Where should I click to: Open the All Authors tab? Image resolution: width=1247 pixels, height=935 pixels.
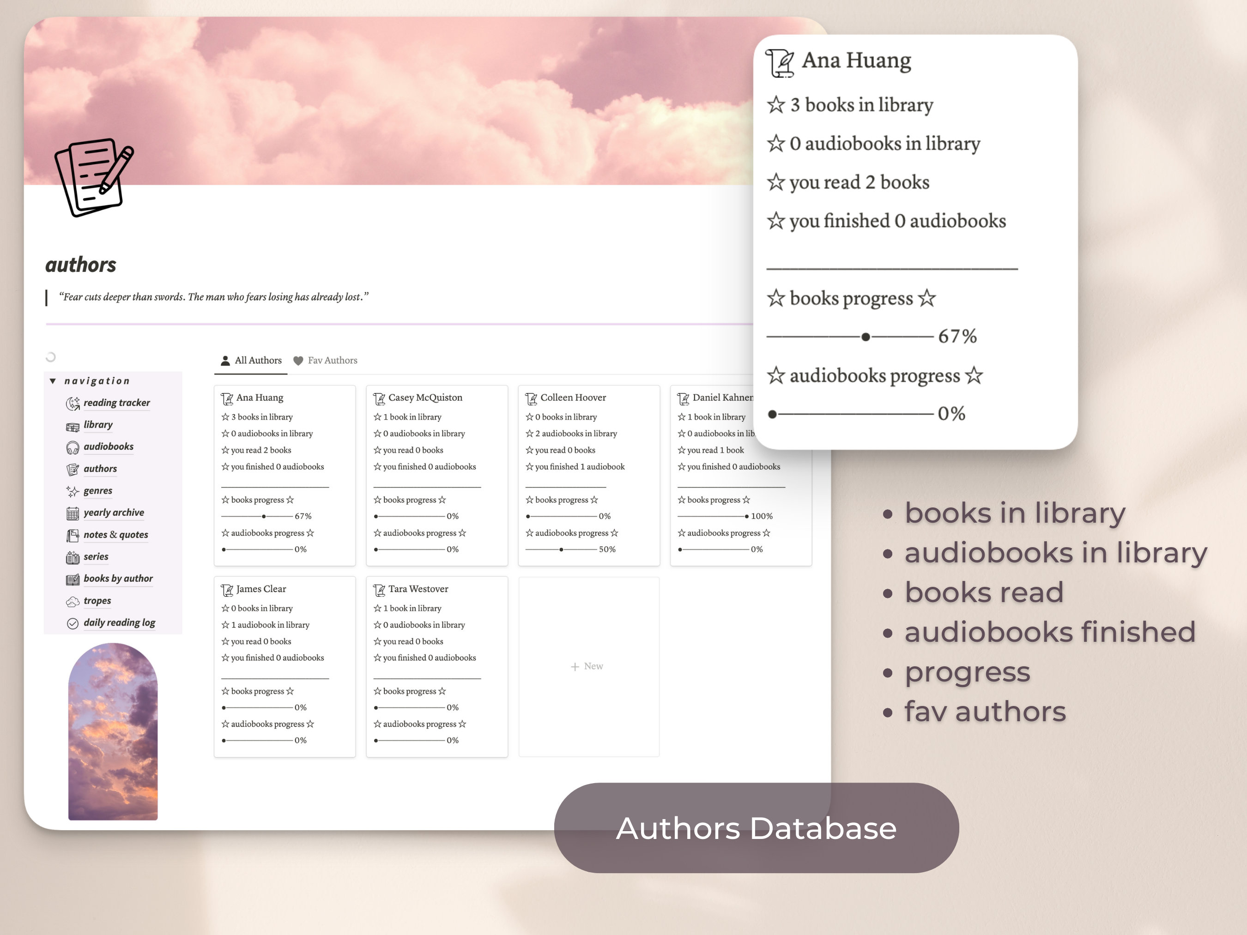258,360
